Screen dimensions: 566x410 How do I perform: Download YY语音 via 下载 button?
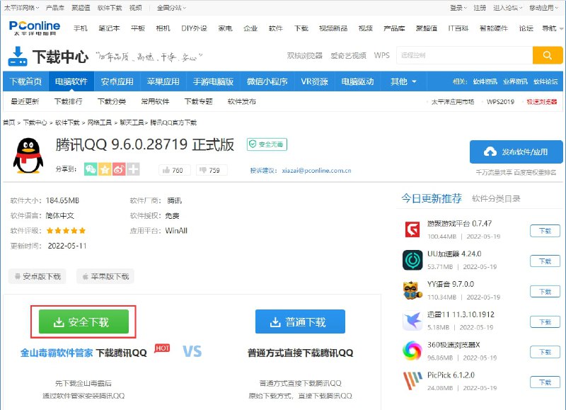(545, 292)
